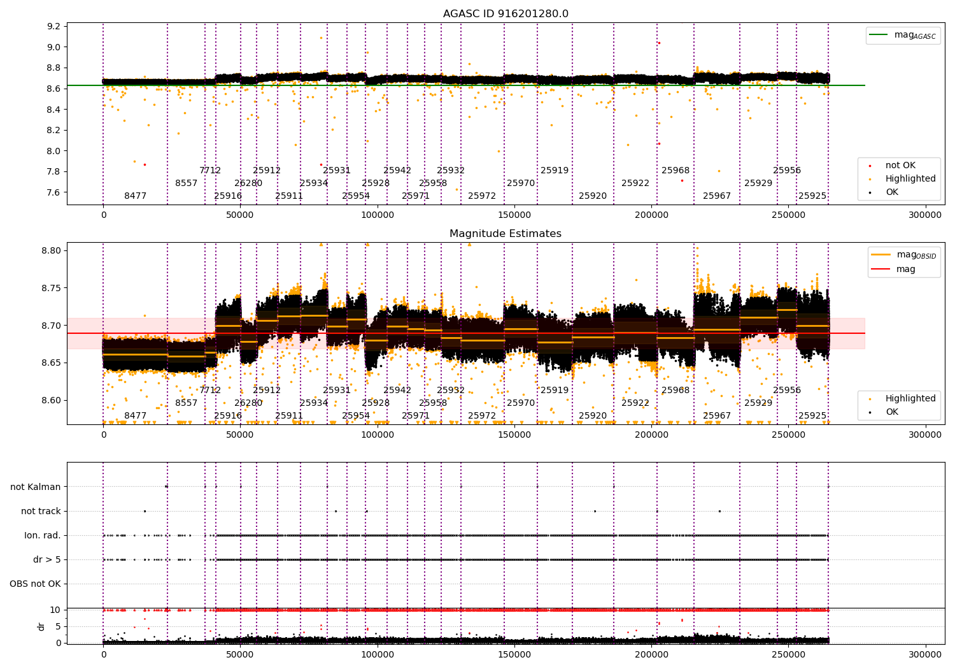Click the 'dr > 5' axis label

coord(47,559)
